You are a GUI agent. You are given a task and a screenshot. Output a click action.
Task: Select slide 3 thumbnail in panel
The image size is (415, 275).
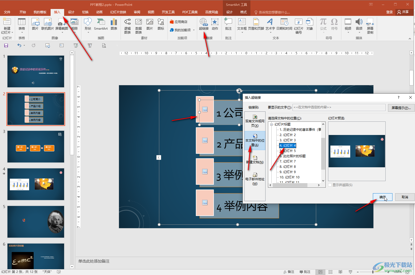point(36,147)
